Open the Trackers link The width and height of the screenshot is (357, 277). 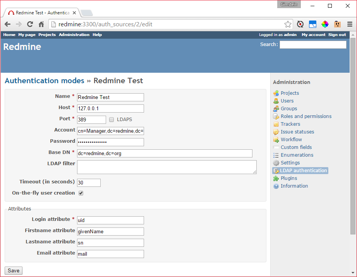pos(290,124)
